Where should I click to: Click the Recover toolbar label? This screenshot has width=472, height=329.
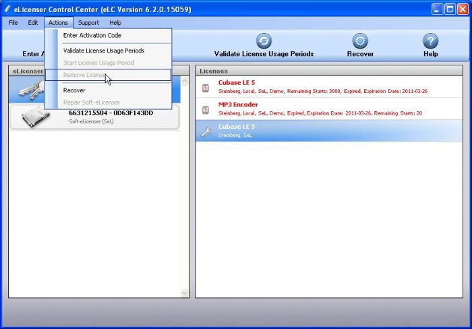click(x=360, y=54)
